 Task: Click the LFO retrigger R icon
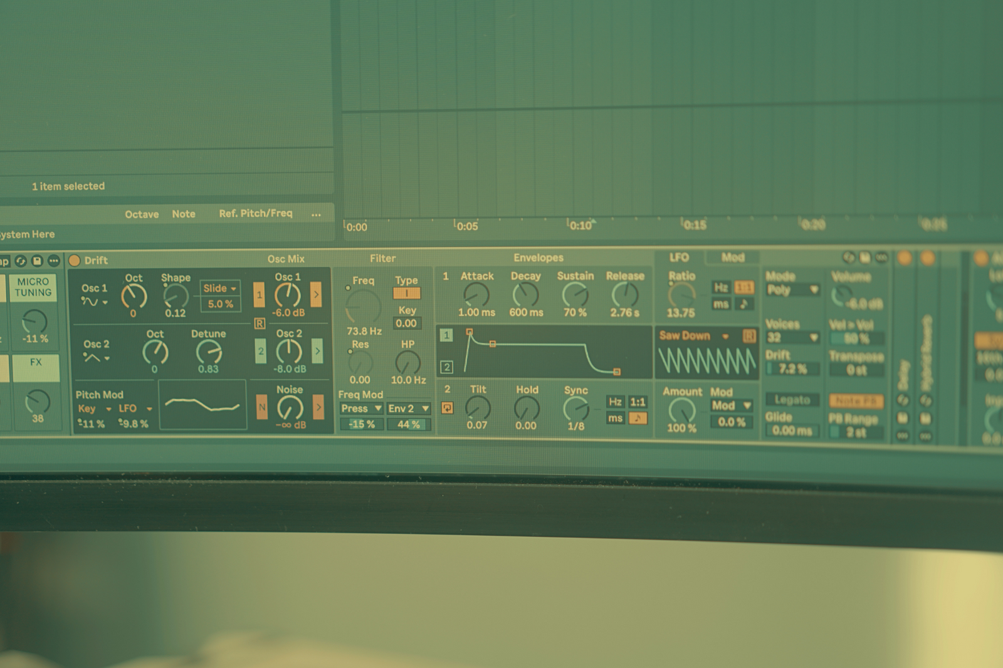(748, 336)
